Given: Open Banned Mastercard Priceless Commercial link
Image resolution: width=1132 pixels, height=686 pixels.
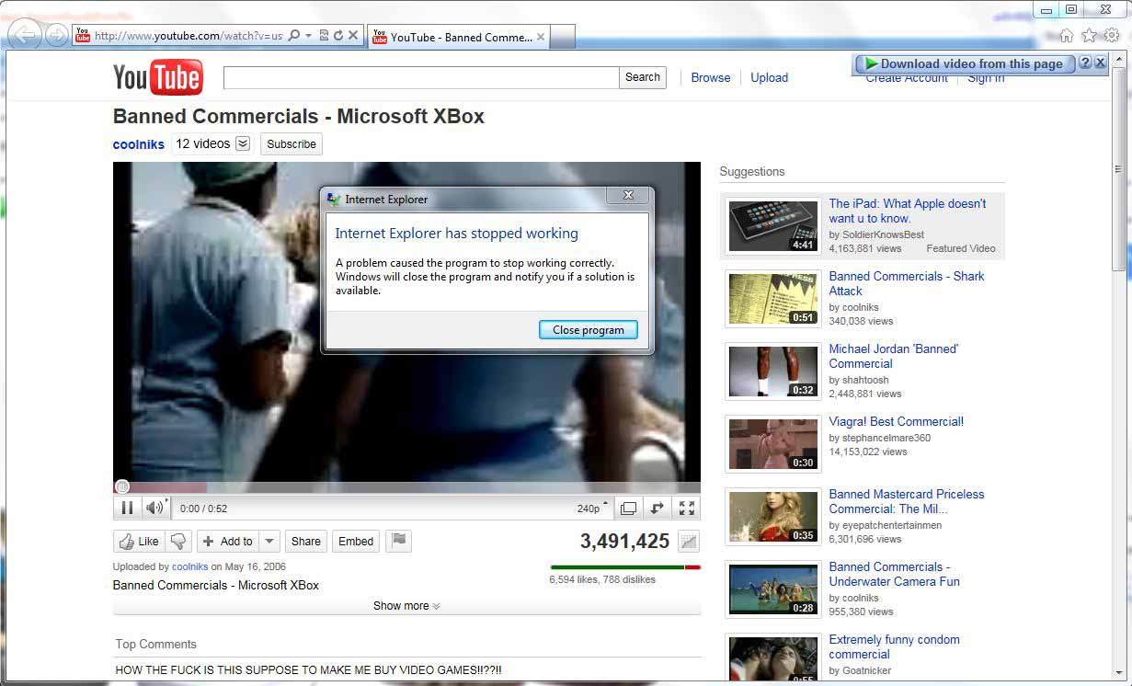Looking at the screenshot, I should tap(907, 501).
